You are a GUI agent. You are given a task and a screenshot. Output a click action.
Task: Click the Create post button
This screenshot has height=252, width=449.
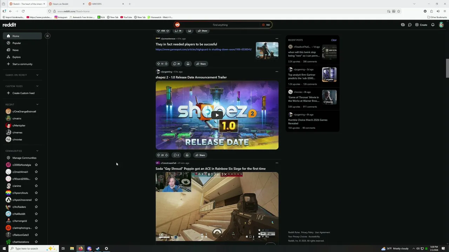point(421,25)
